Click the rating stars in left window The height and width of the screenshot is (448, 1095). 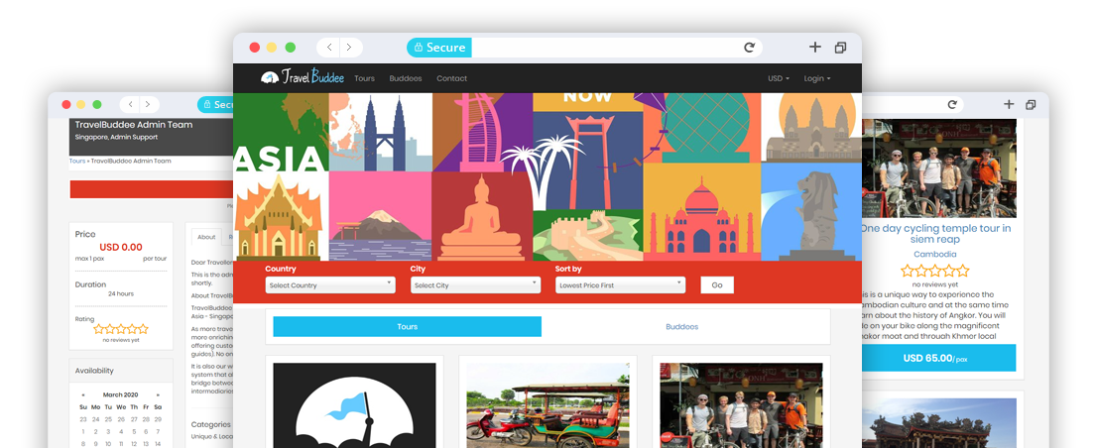[121, 329]
